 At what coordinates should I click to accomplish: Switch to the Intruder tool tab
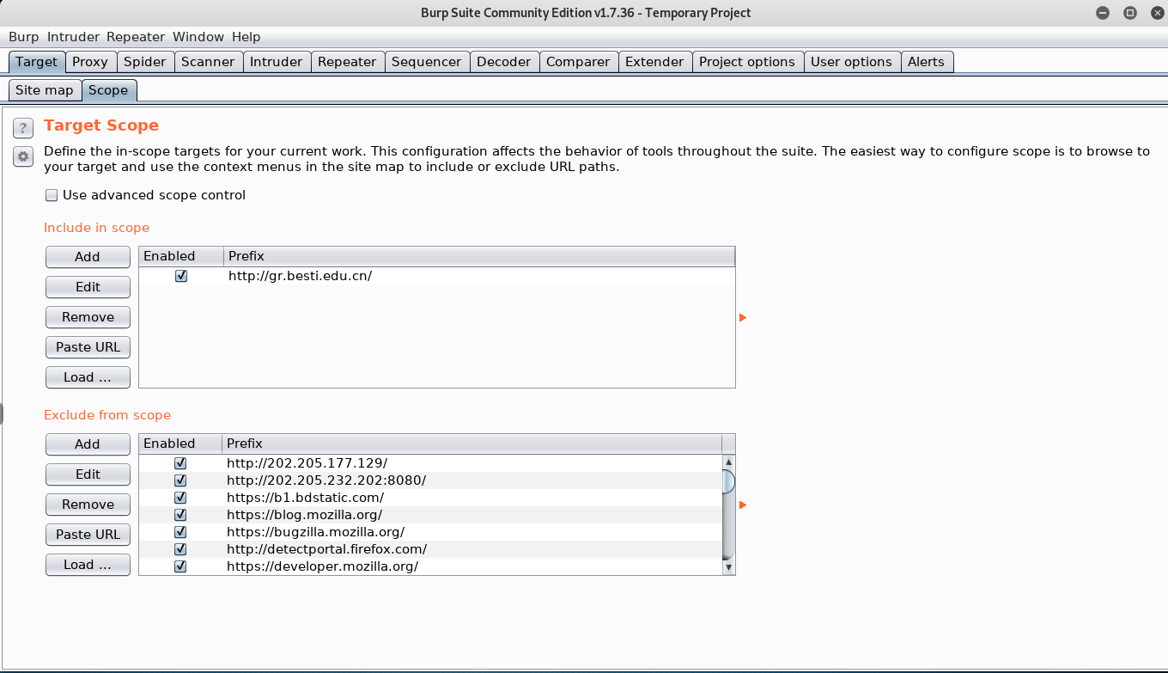click(x=277, y=62)
